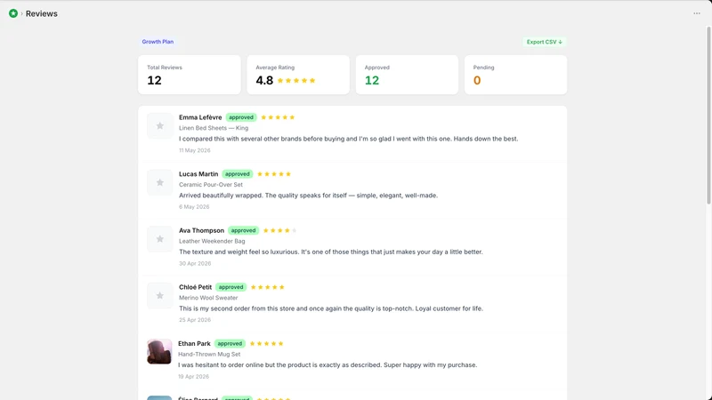Screen dimensions: 712x400
Task: Click the Growth Plan badge
Action: [x=158, y=42]
